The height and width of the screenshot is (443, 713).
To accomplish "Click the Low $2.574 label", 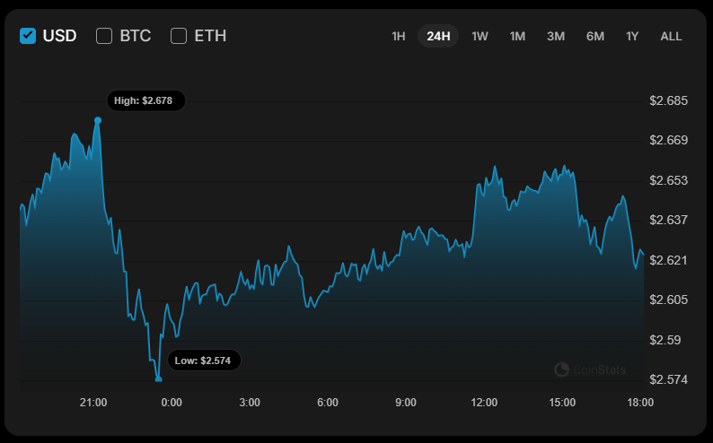I will (x=202, y=360).
